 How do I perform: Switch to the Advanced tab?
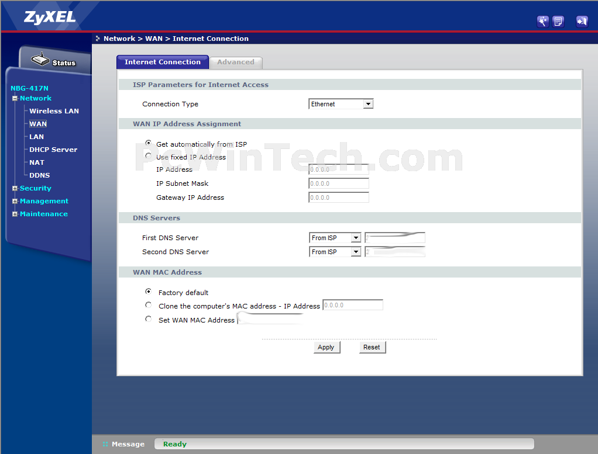(x=236, y=62)
